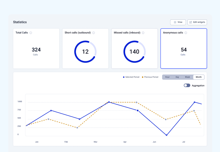Click the pencil icon in Edit widgets
This screenshot has width=220, height=152.
(x=191, y=22)
